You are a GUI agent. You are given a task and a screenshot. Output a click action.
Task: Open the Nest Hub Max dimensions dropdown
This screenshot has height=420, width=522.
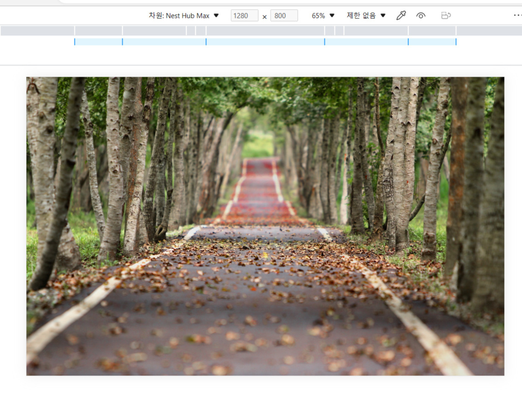[x=183, y=16]
